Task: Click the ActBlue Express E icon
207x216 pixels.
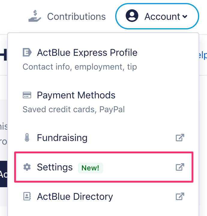Action: point(27,52)
